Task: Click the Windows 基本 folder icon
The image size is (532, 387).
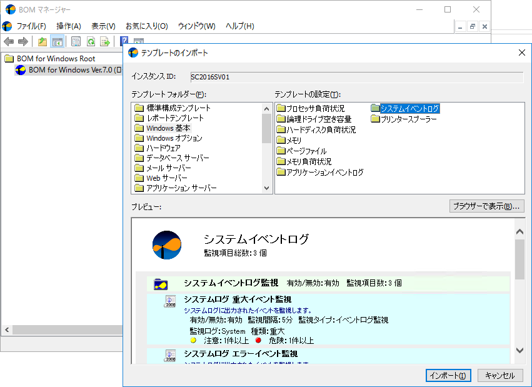Action: 139,128
